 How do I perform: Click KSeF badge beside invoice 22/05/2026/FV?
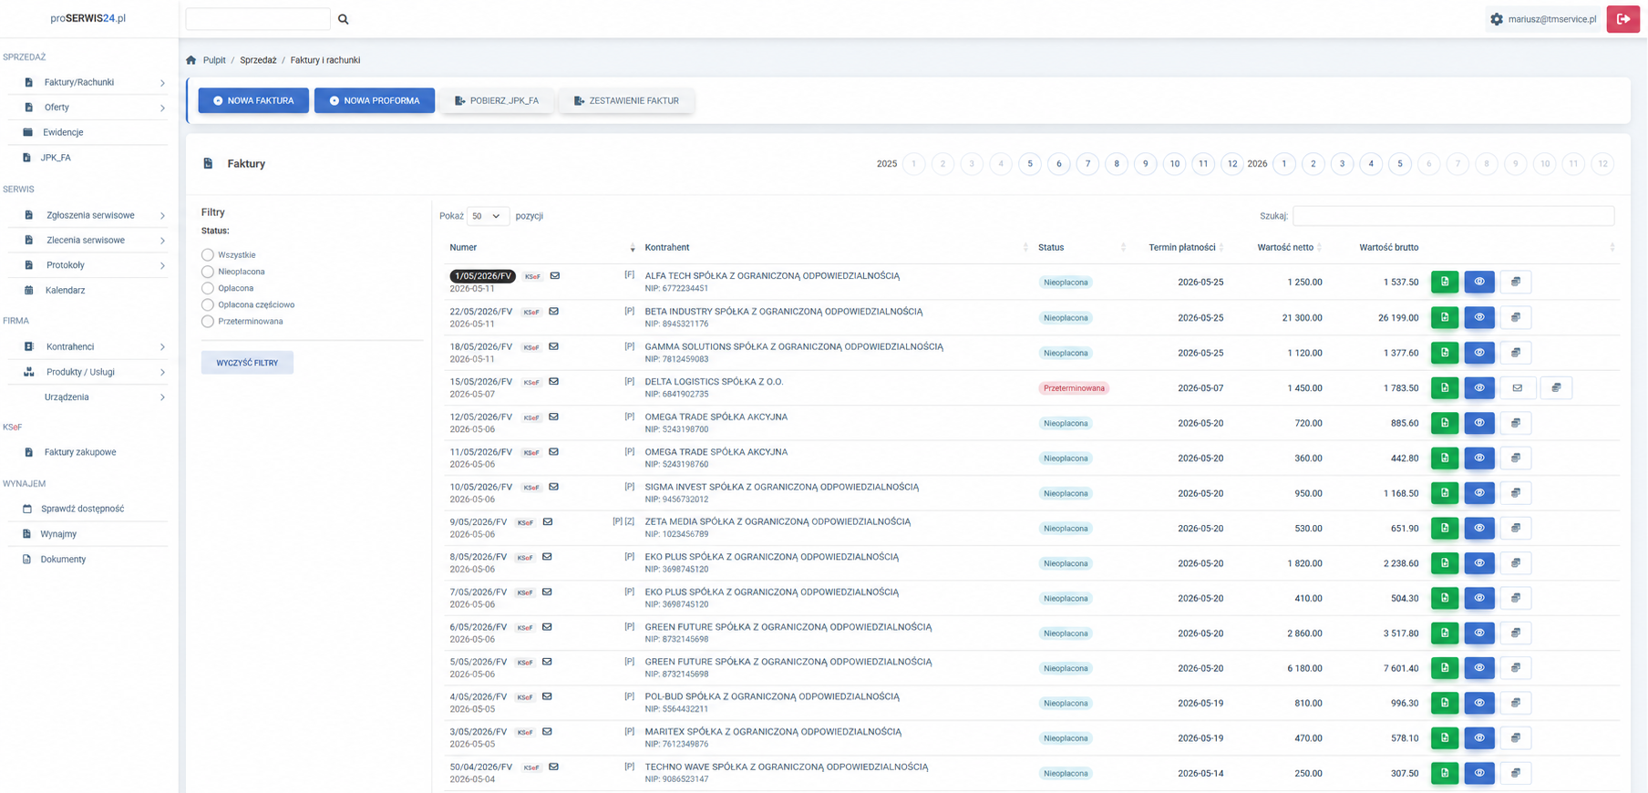click(x=531, y=312)
